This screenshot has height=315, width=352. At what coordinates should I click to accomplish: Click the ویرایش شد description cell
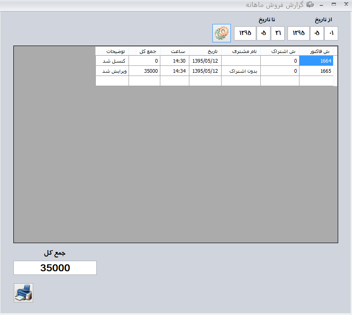coord(112,71)
